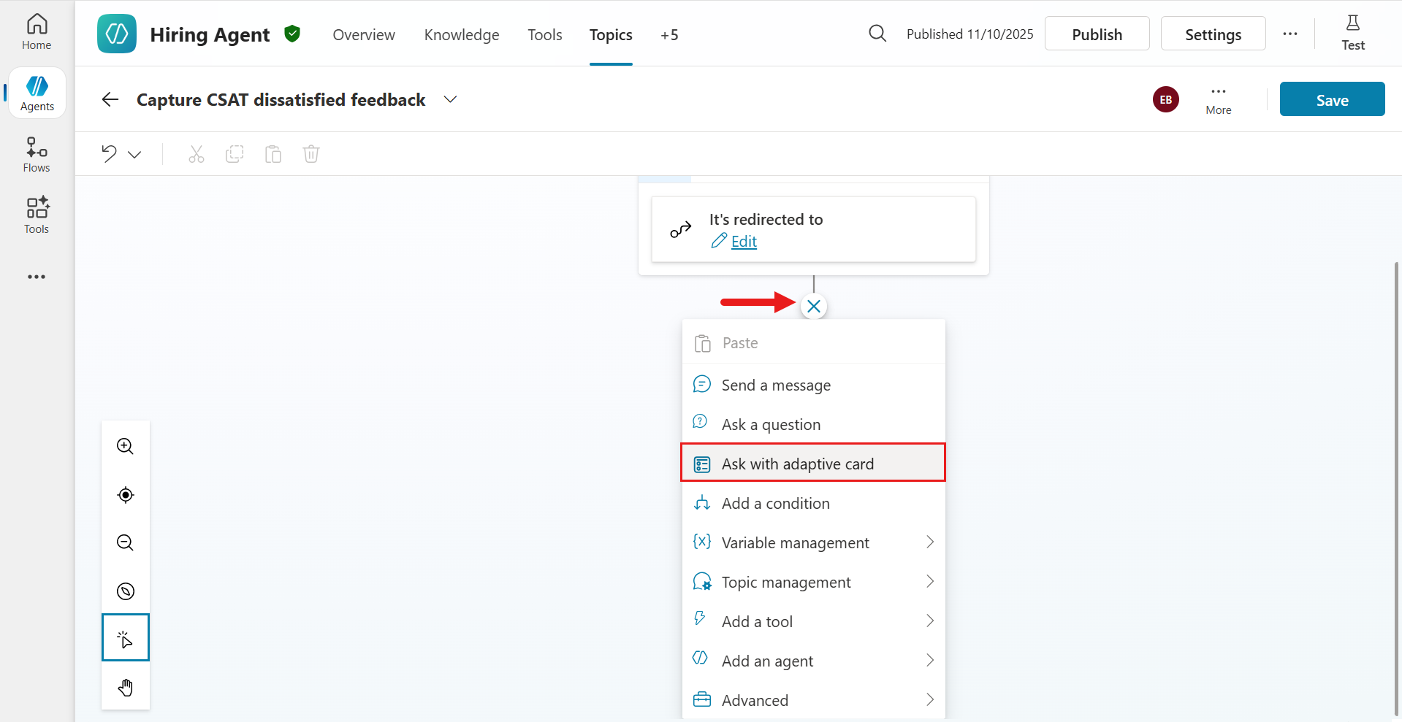Choose Add a condition from the node menu
This screenshot has height=722, width=1402.
pos(775,503)
